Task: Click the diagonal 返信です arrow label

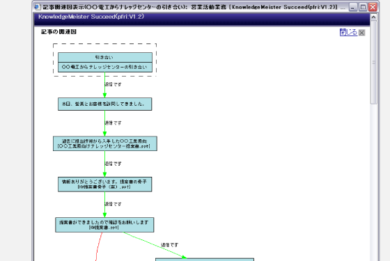Action: (170, 245)
